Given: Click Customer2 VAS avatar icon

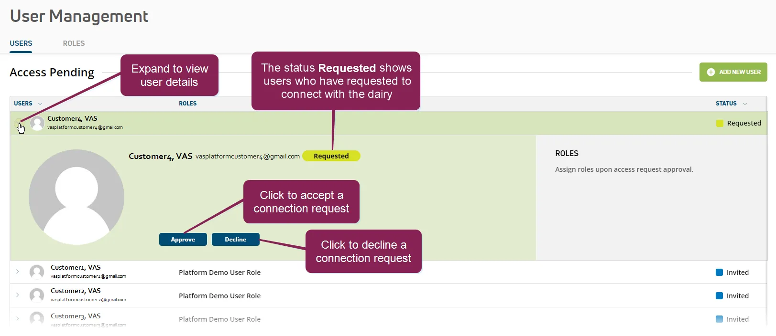Looking at the screenshot, I should [x=37, y=295].
